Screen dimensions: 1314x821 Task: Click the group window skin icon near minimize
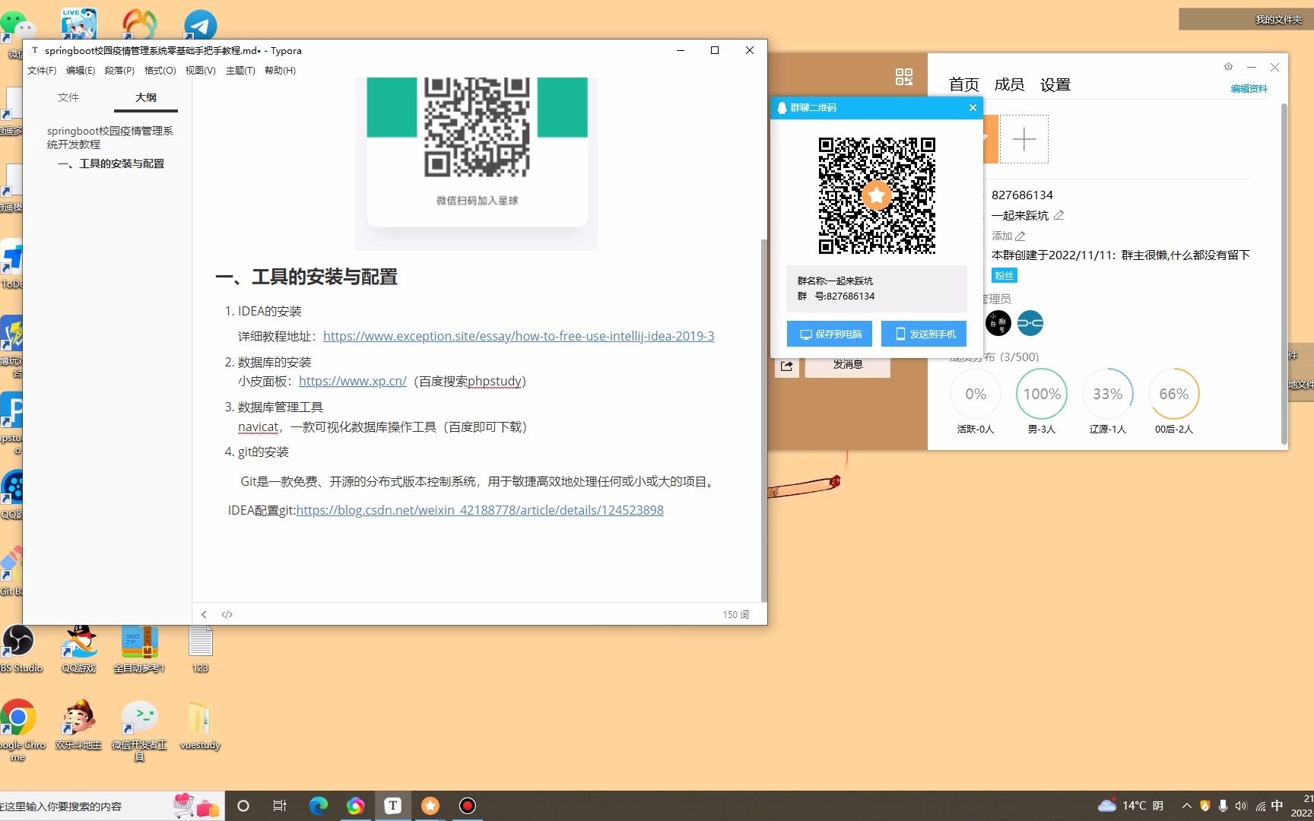(x=1228, y=67)
